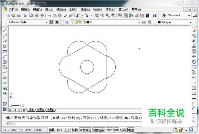The height and width of the screenshot is (134, 199).
Task: Click the Copy Object modify tool
Action: coord(194,36)
